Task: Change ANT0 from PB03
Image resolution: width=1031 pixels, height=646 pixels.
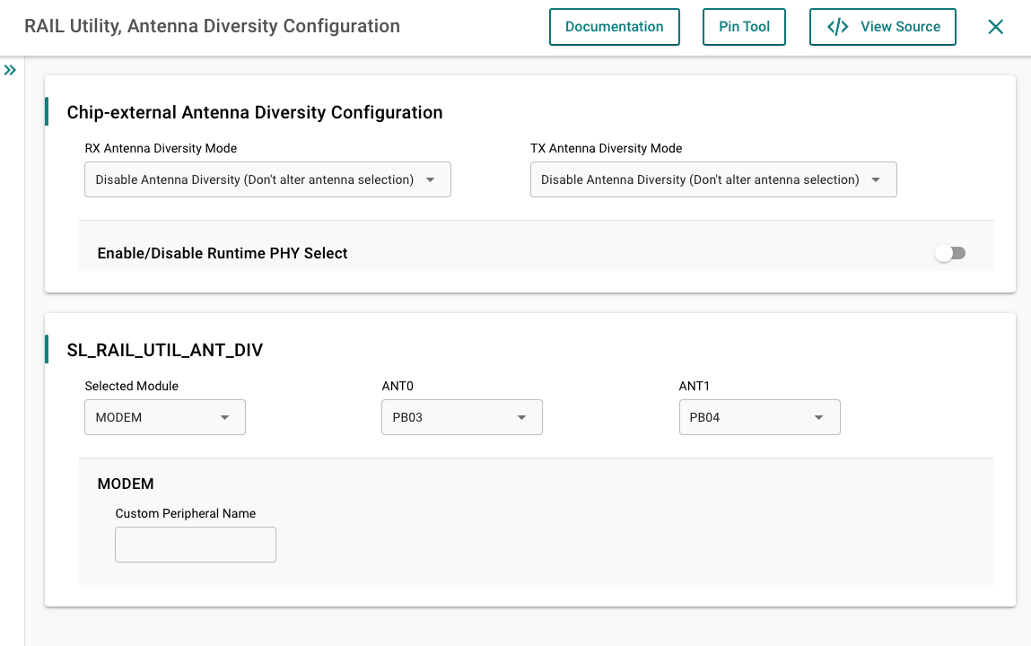Action: click(x=461, y=417)
